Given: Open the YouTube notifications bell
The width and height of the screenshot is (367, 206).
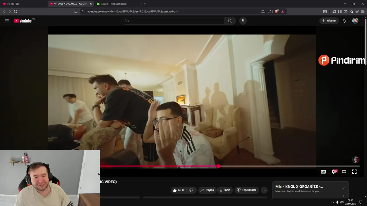Looking at the screenshot, I should pos(344,21).
